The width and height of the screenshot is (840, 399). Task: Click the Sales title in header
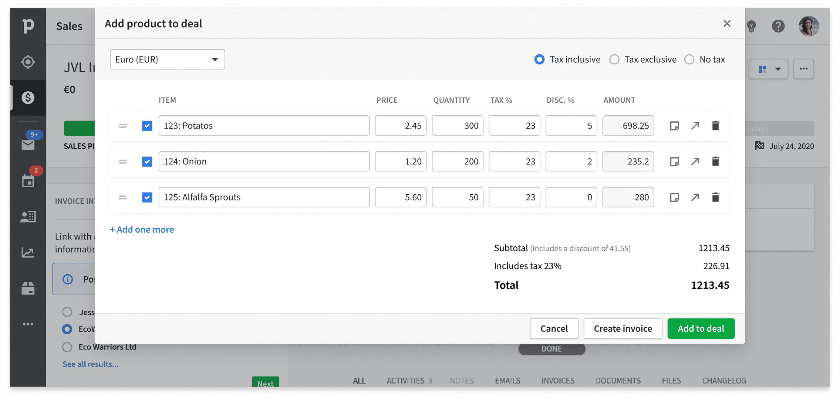[69, 26]
